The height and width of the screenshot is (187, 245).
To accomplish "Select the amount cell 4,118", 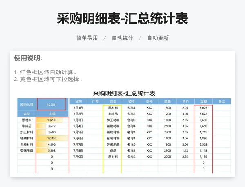I will pyautogui.click(x=203, y=150).
